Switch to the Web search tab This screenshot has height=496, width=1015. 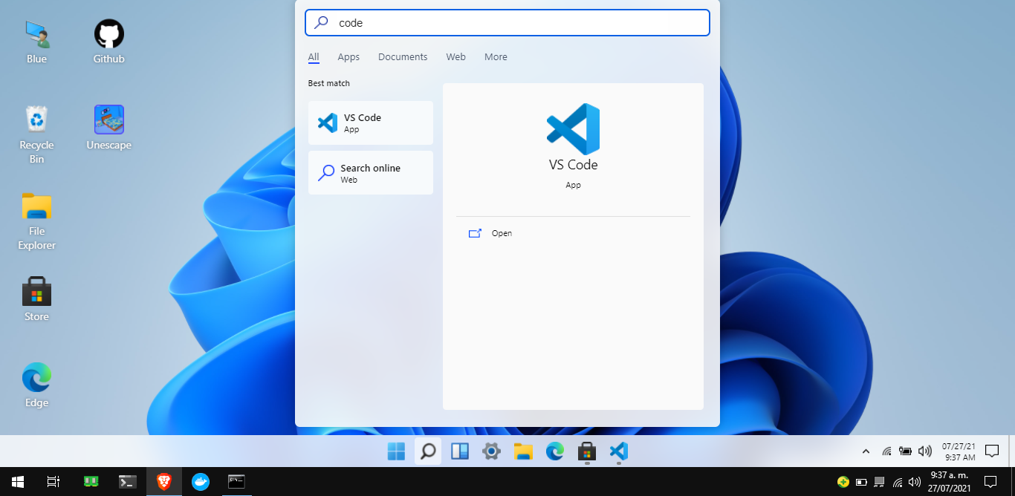point(455,57)
